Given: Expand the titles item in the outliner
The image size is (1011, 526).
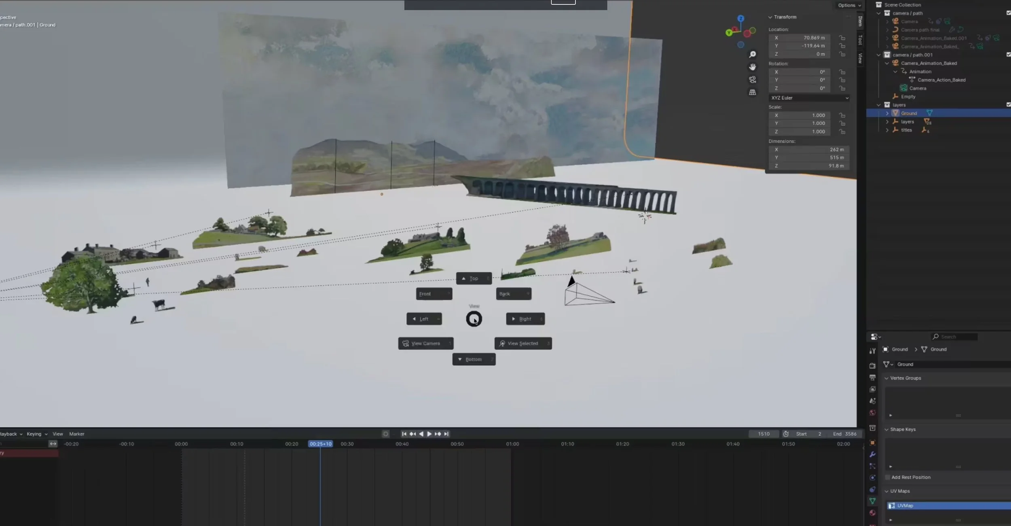Looking at the screenshot, I should tap(887, 130).
